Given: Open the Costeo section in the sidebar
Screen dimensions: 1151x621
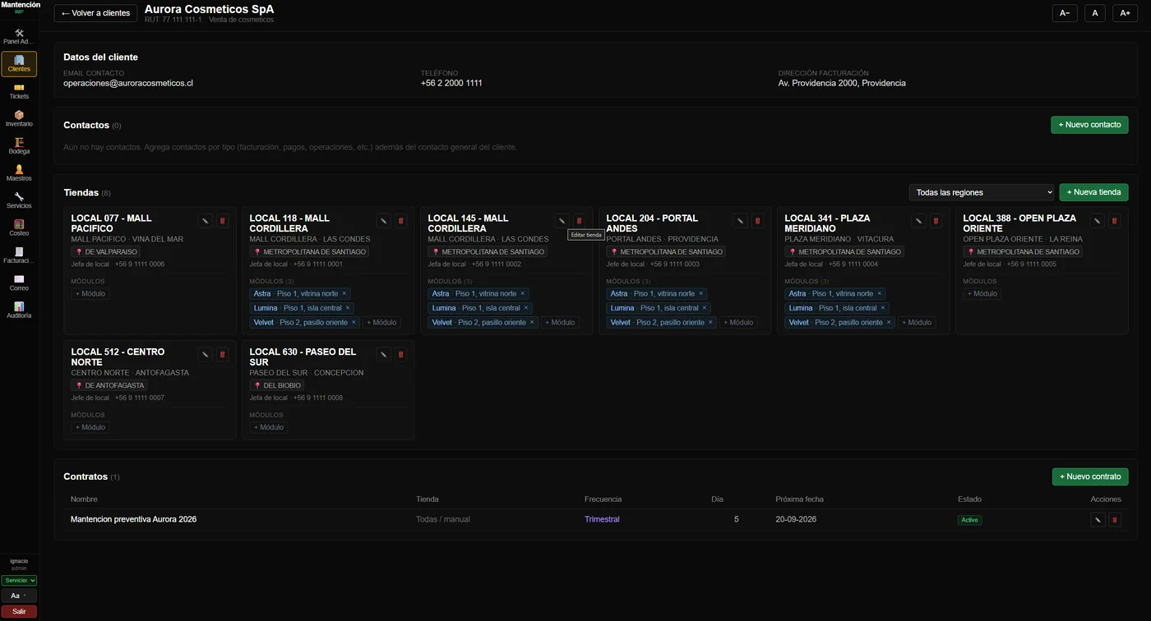Looking at the screenshot, I should click(x=19, y=228).
